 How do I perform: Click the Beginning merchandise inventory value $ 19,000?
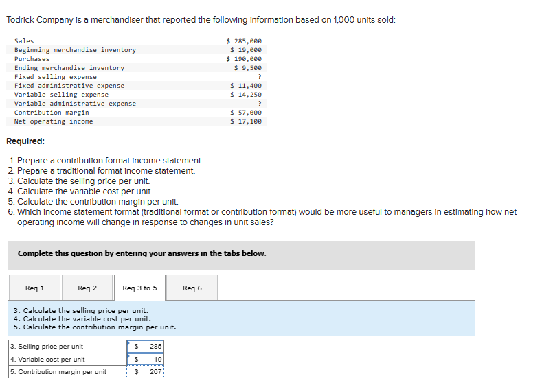click(x=246, y=50)
